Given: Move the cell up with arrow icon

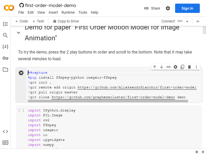Looking at the screenshot, I should [154, 67].
